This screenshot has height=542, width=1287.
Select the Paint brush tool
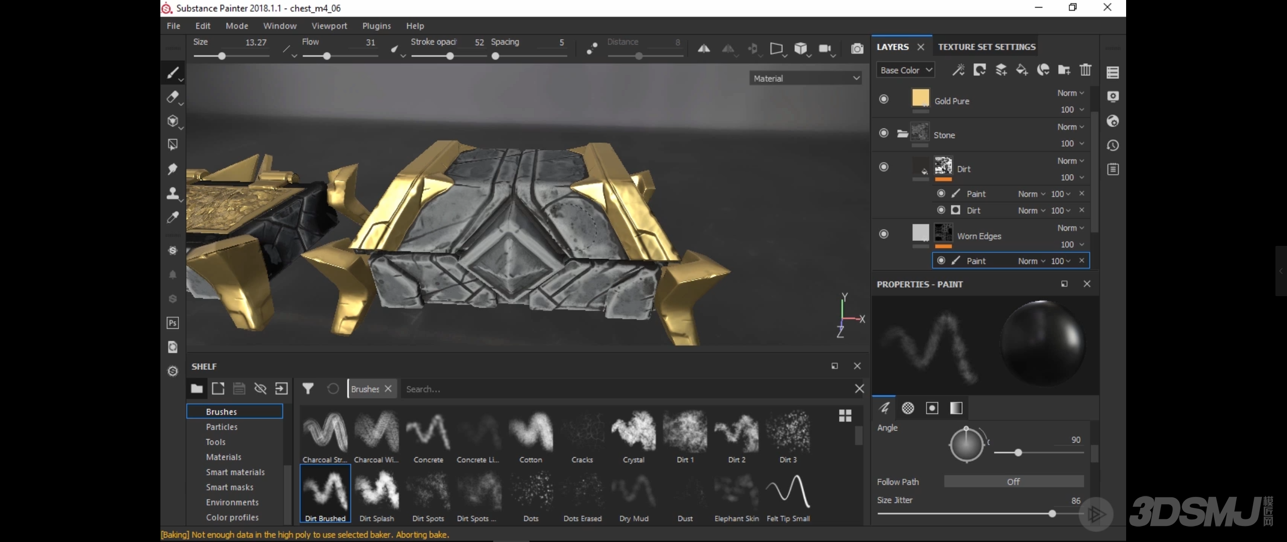tap(172, 73)
